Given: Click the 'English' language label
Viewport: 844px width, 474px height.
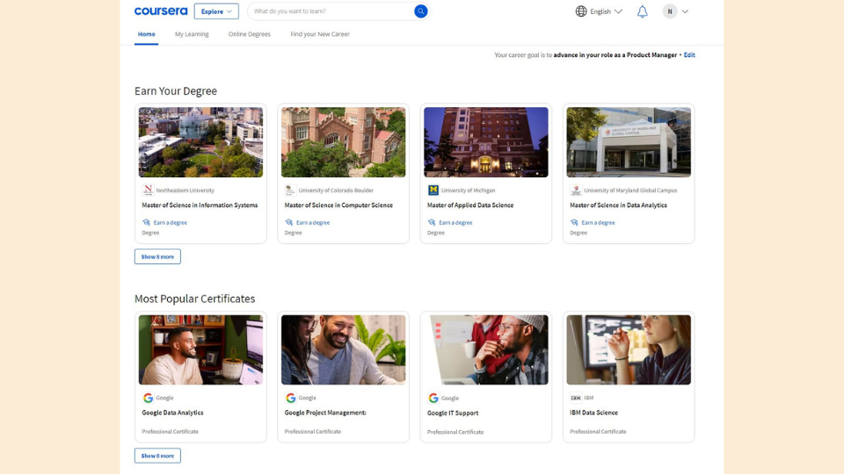Looking at the screenshot, I should point(600,11).
